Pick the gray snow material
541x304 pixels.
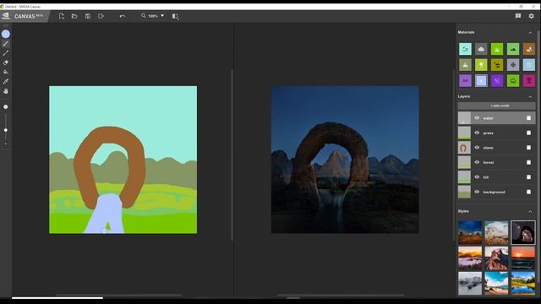tap(513, 65)
